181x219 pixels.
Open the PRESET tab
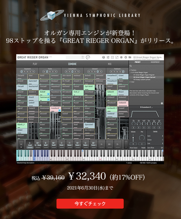click(x=137, y=62)
